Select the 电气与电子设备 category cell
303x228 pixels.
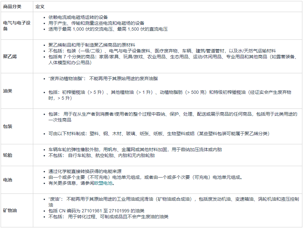[x=17, y=26]
